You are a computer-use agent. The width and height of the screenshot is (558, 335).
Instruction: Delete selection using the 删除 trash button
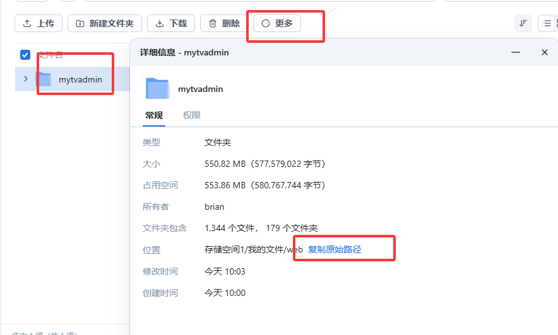point(224,23)
